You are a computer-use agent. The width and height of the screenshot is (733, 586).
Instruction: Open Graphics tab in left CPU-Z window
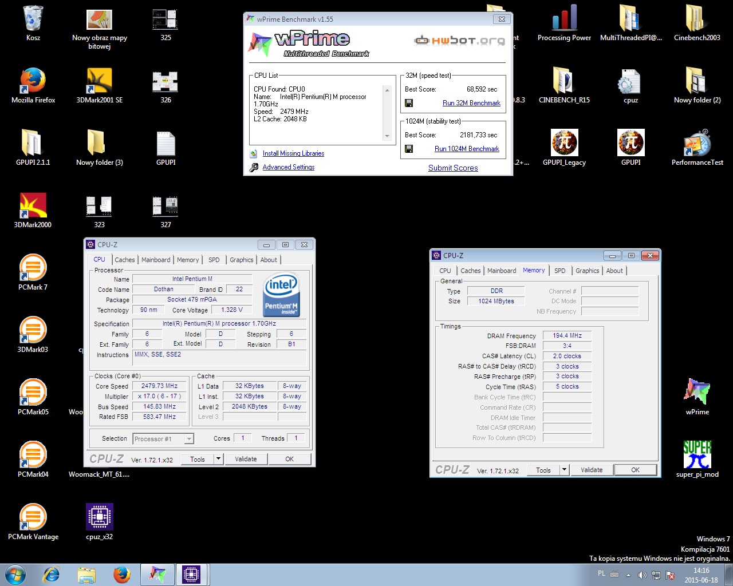point(242,260)
